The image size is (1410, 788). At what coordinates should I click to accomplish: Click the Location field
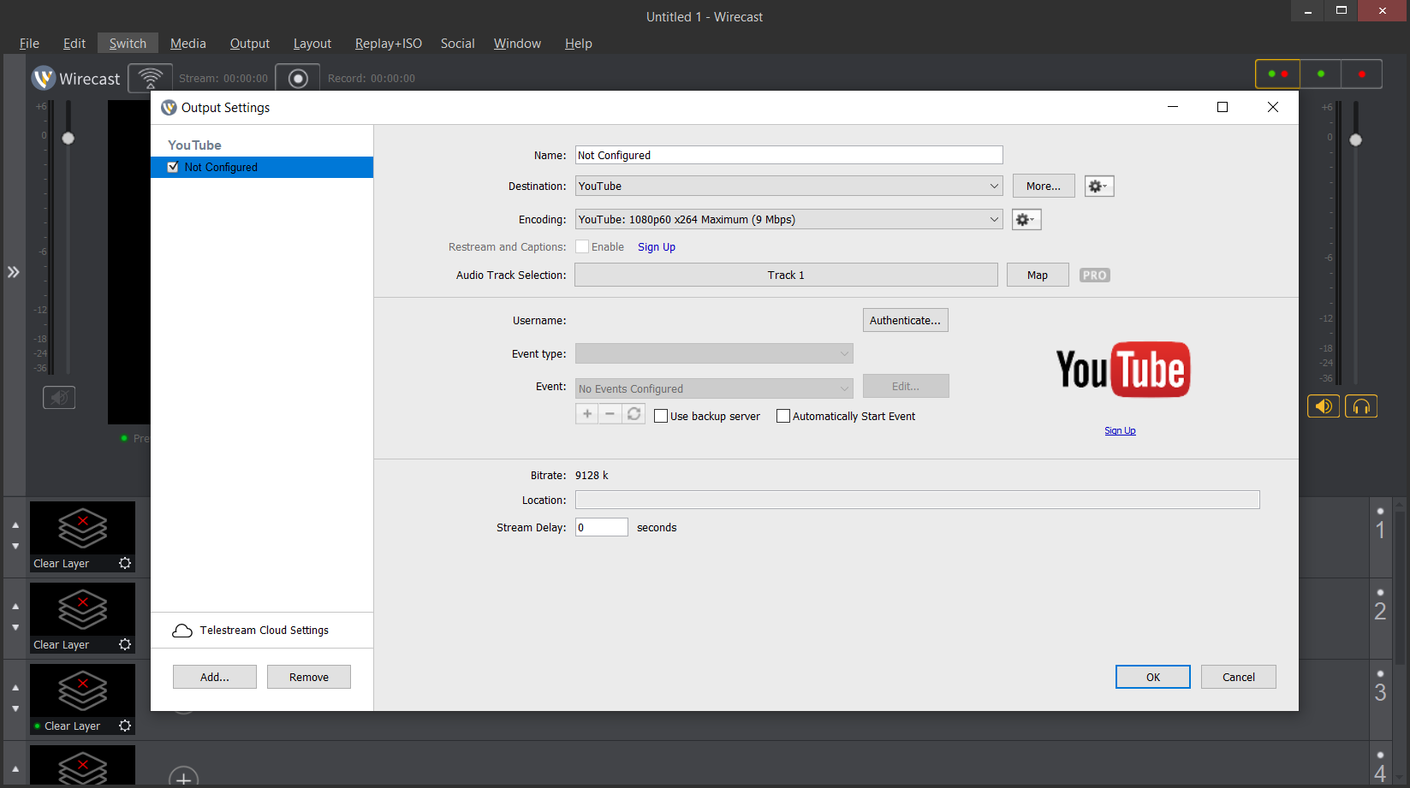click(x=918, y=500)
